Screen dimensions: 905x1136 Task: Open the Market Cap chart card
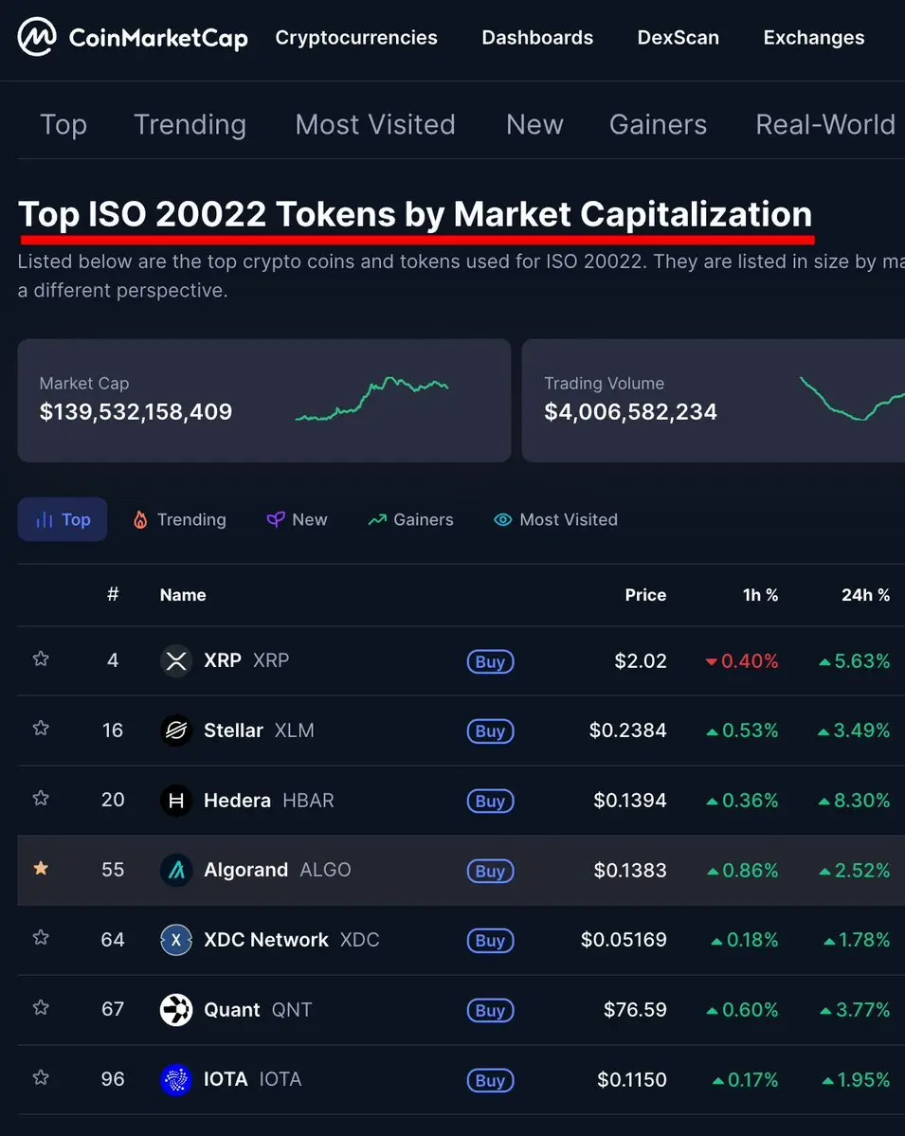[264, 401]
